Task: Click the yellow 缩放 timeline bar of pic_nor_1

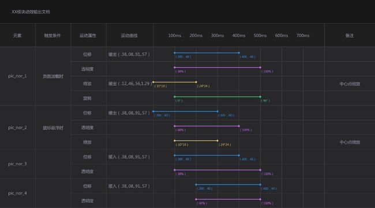Action: (175, 82)
